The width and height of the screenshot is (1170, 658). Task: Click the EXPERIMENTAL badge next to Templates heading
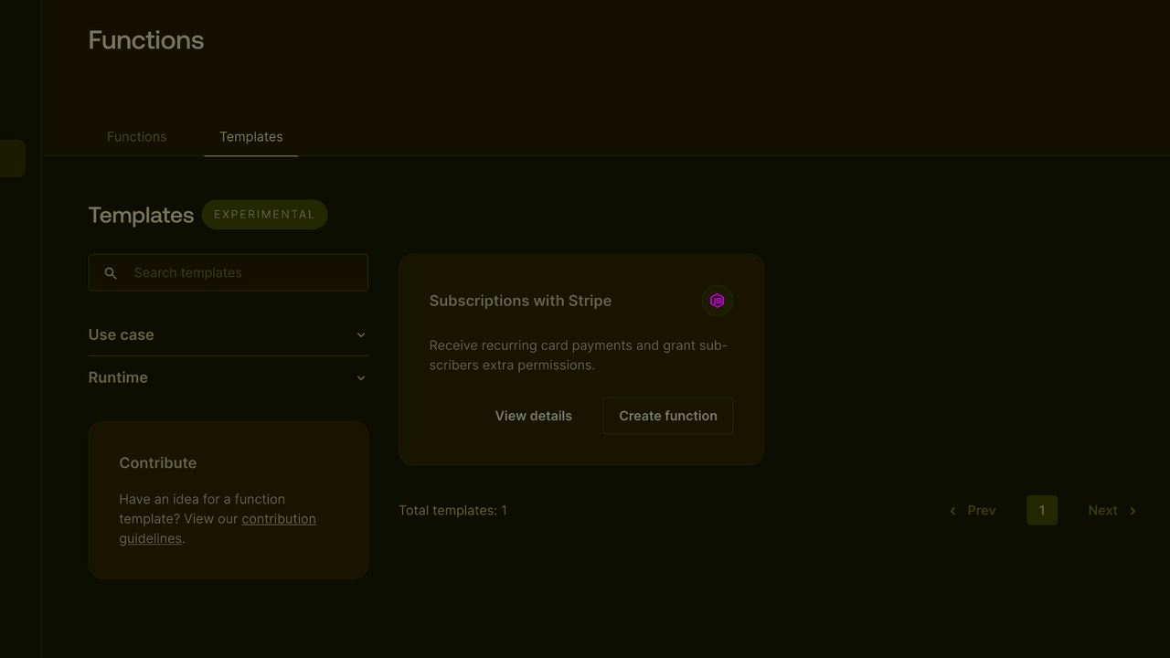pyautogui.click(x=264, y=214)
